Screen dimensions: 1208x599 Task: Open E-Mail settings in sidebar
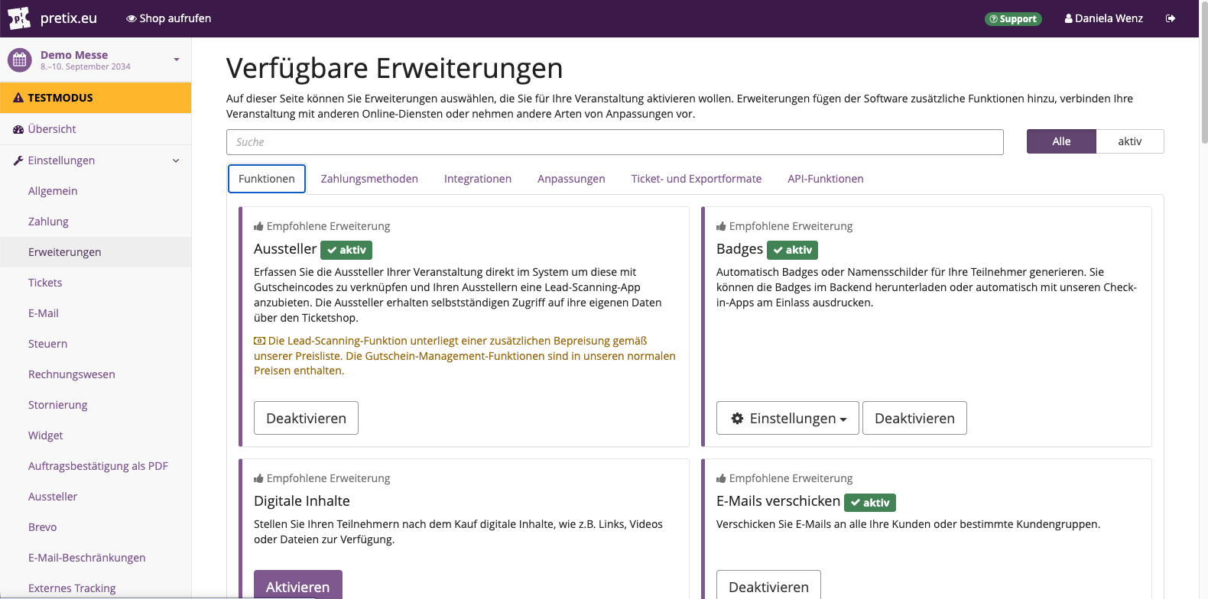tap(96, 313)
